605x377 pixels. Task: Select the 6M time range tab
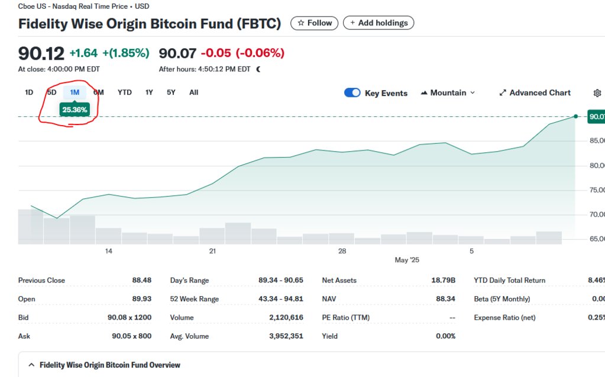click(98, 93)
